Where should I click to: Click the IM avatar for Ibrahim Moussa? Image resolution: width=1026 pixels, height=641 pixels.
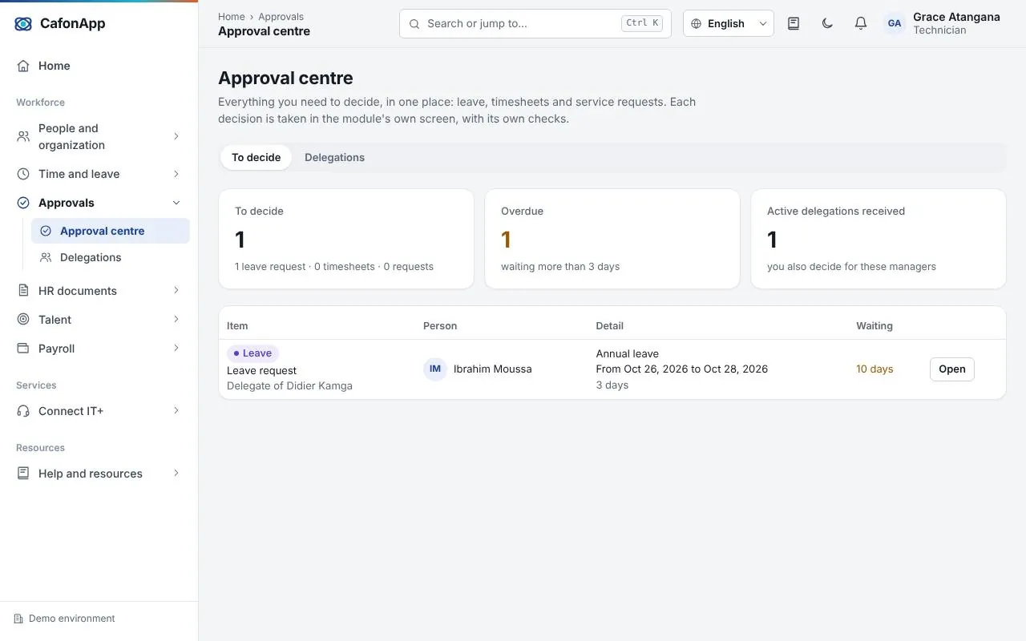[435, 369]
